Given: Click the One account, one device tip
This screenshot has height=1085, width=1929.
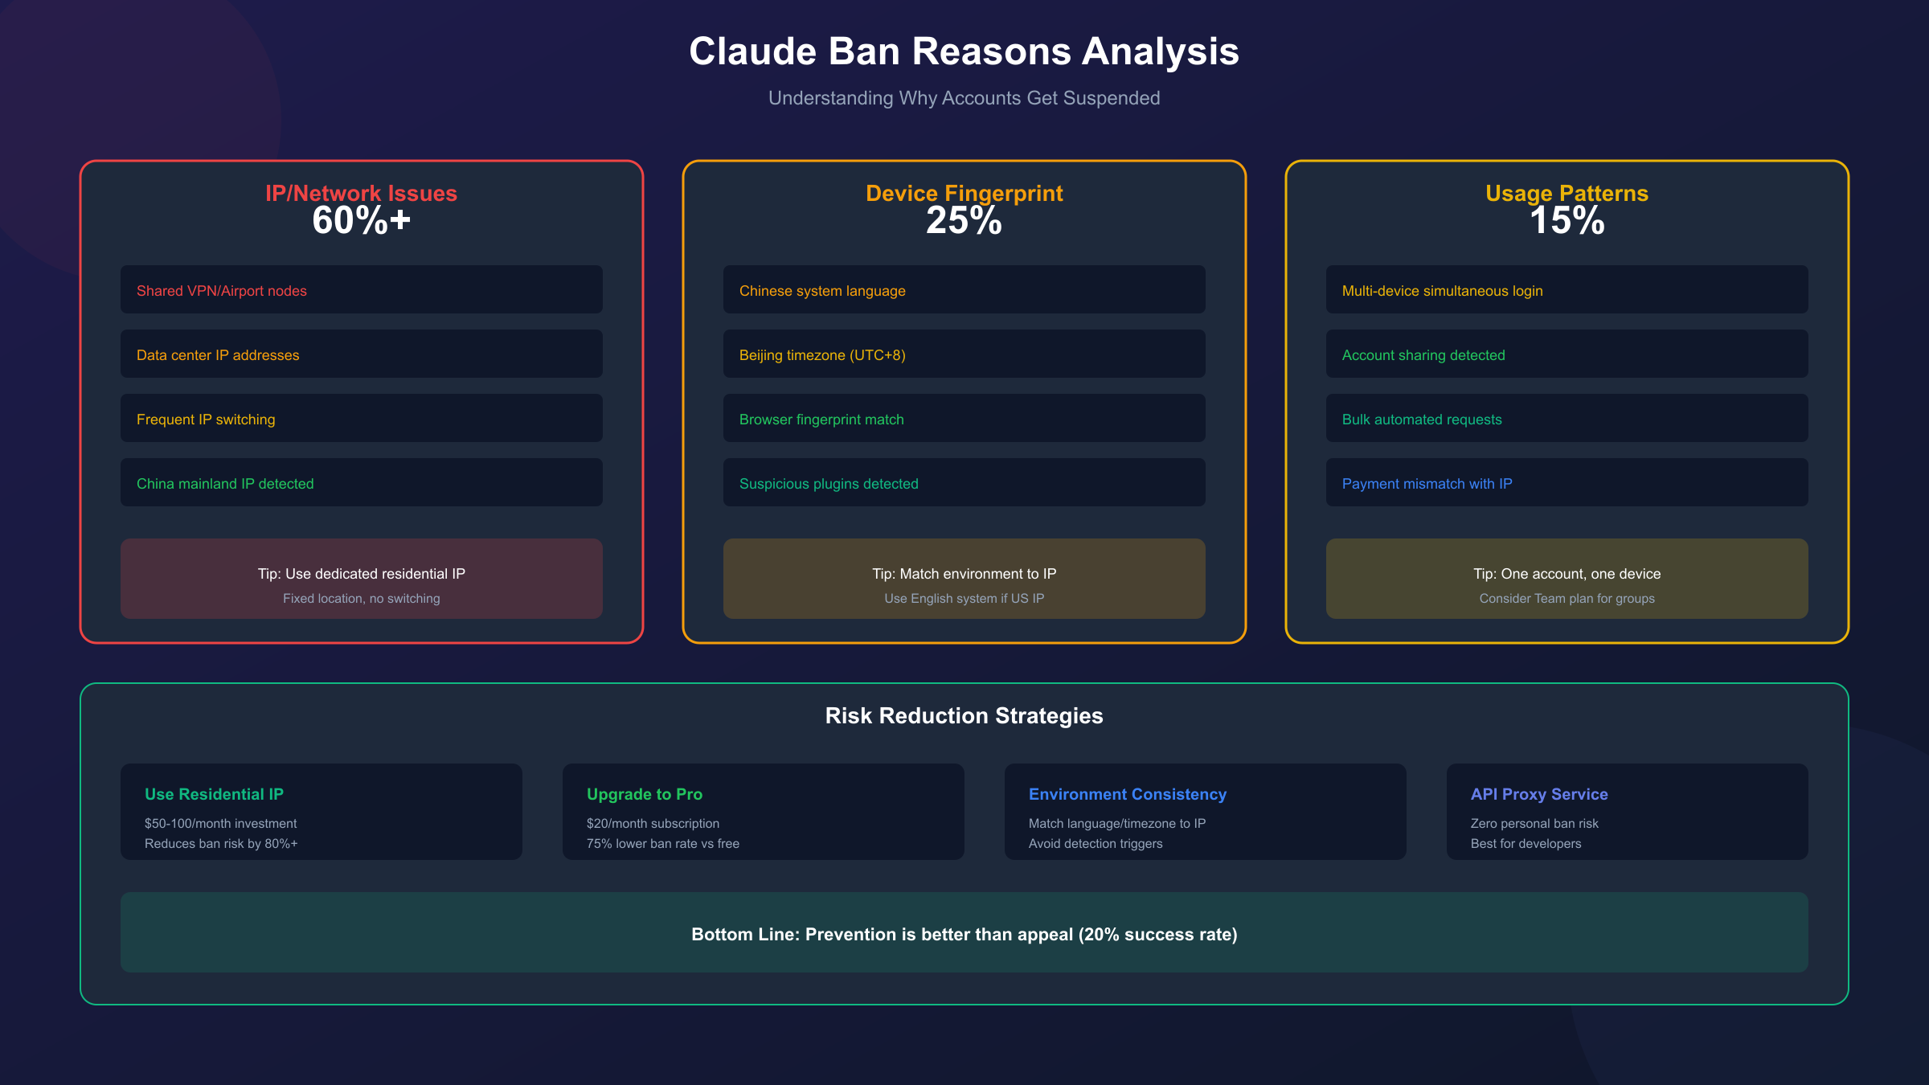Looking at the screenshot, I should click(1567, 579).
